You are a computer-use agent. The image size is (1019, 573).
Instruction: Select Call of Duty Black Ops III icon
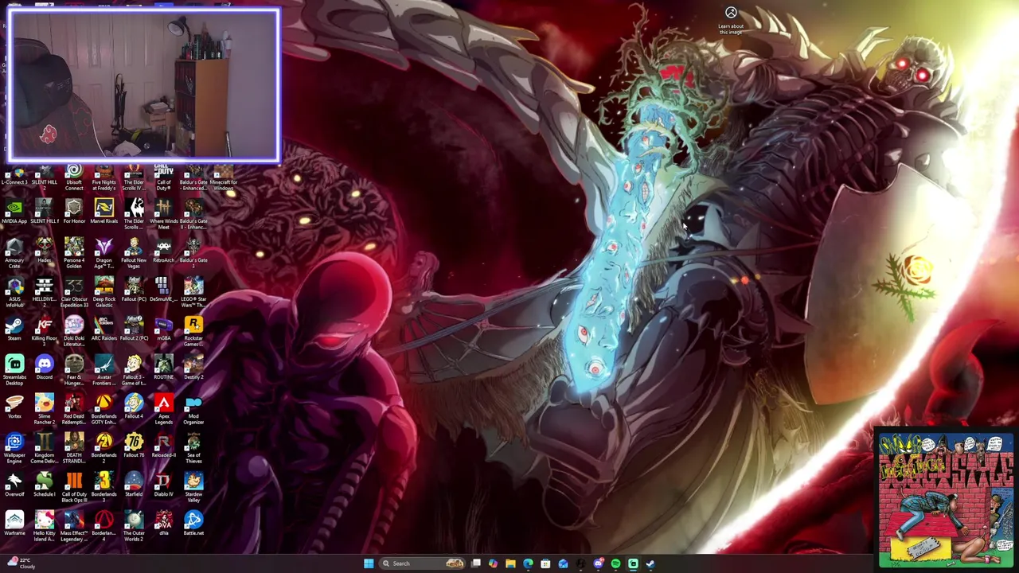74,488
